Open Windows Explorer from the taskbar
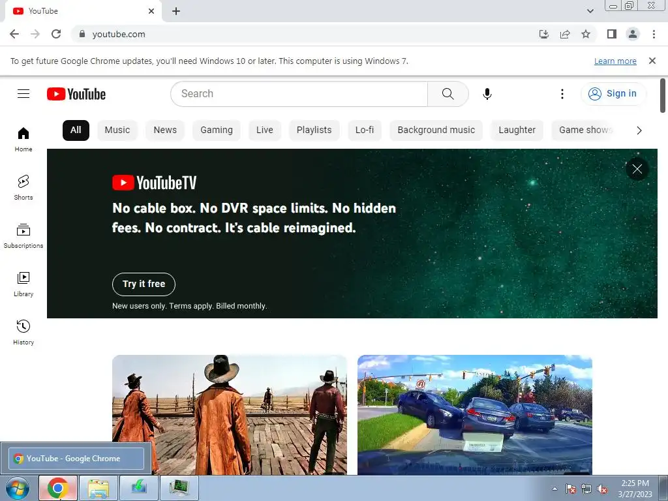668x501 pixels. pyautogui.click(x=99, y=488)
